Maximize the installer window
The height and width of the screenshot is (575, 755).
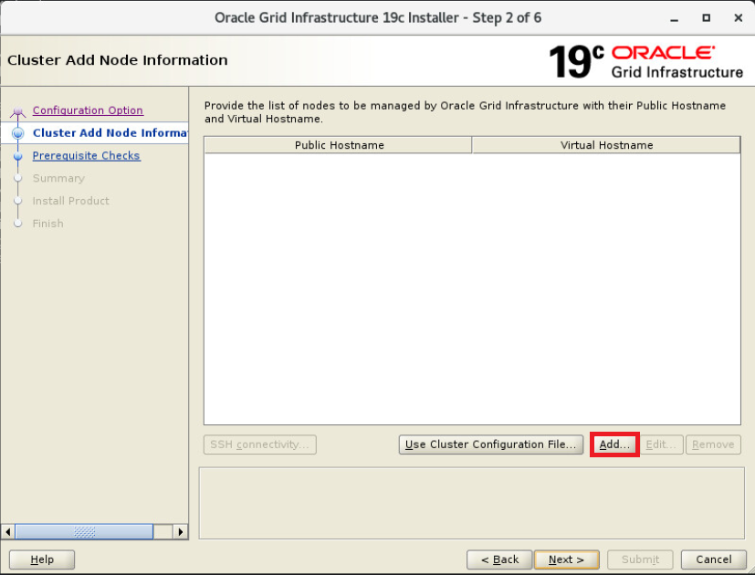707,18
